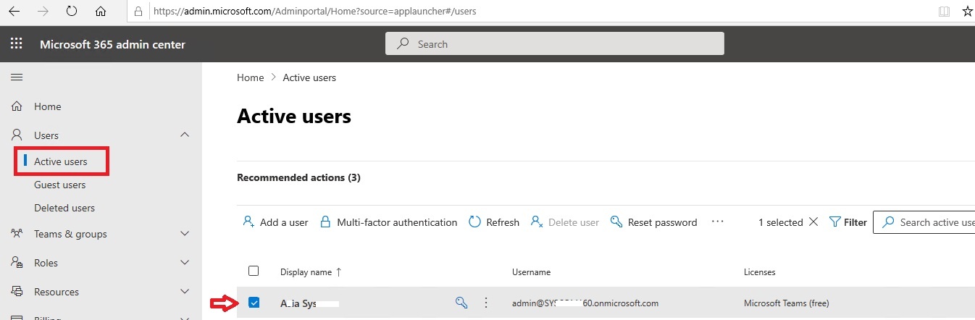Select the Home item in the sidebar

pos(48,106)
